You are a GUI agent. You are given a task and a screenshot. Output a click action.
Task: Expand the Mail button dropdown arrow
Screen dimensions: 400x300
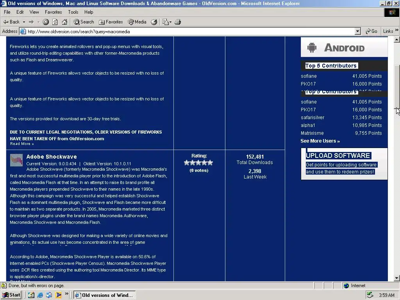click(170, 22)
